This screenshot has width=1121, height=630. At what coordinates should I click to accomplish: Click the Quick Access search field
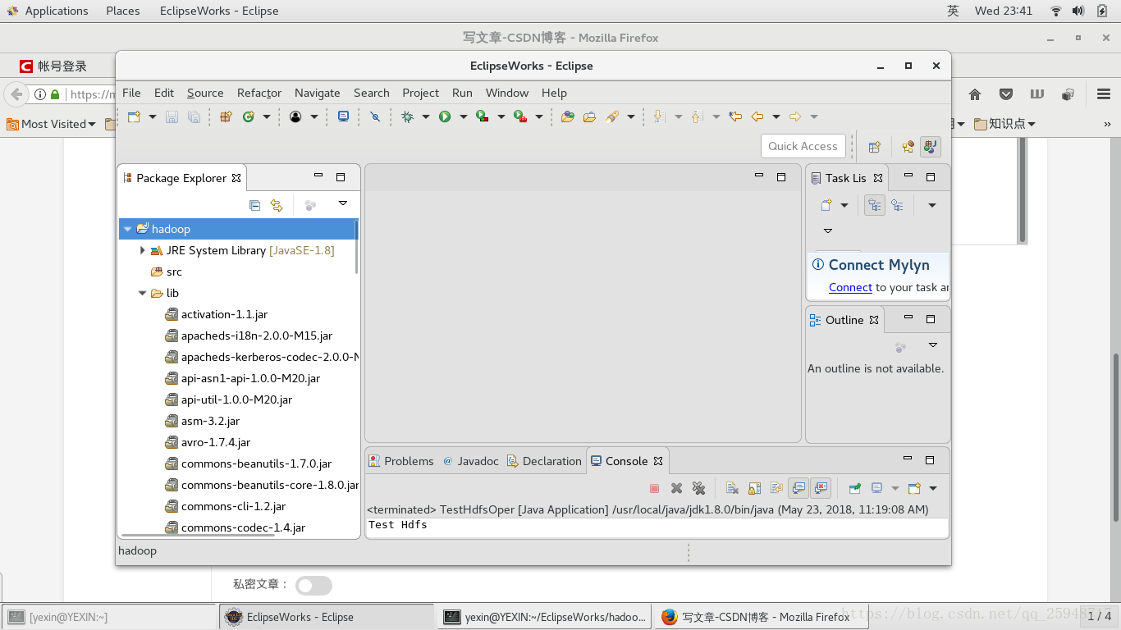pyautogui.click(x=803, y=146)
